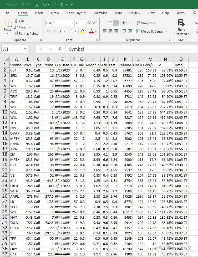Toggle Bold formatting
The width and height of the screenshot is (198, 257).
(x=48, y=31)
